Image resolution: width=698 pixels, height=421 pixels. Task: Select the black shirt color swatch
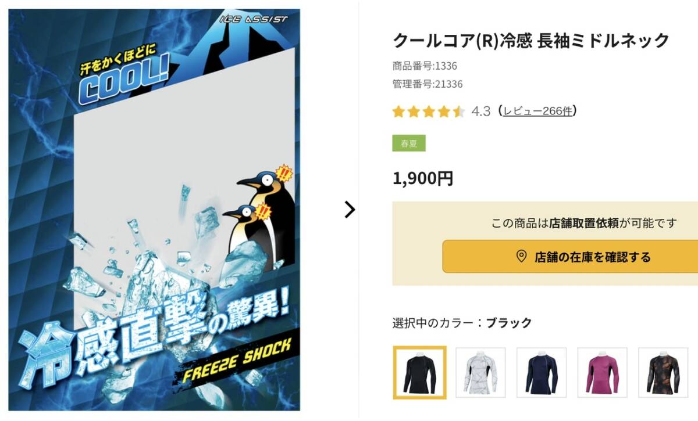point(419,372)
